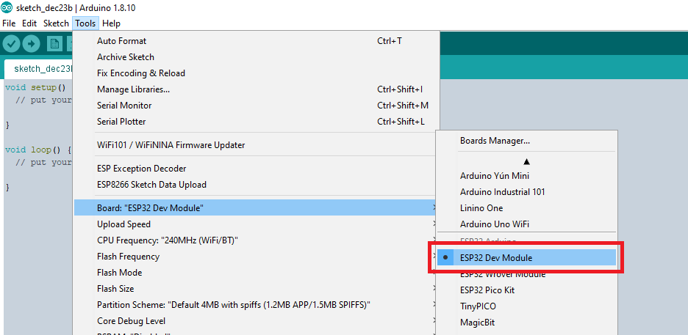This screenshot has height=335, width=688.
Task: Select ESP32 Pico Kit board
Action: pos(526,290)
